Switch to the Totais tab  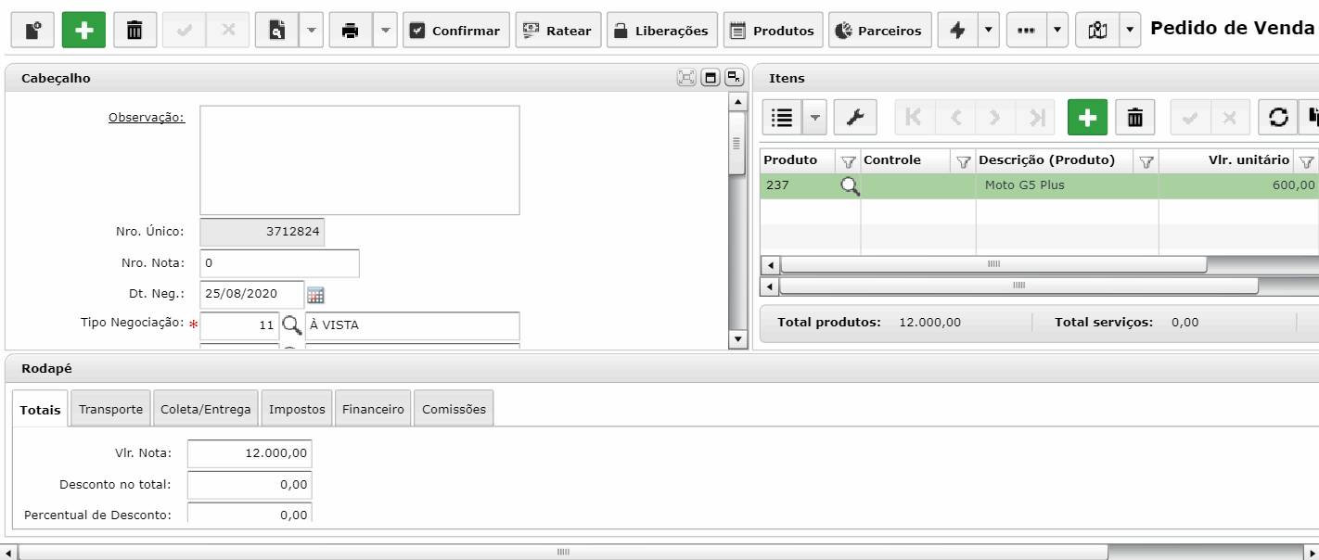(41, 409)
